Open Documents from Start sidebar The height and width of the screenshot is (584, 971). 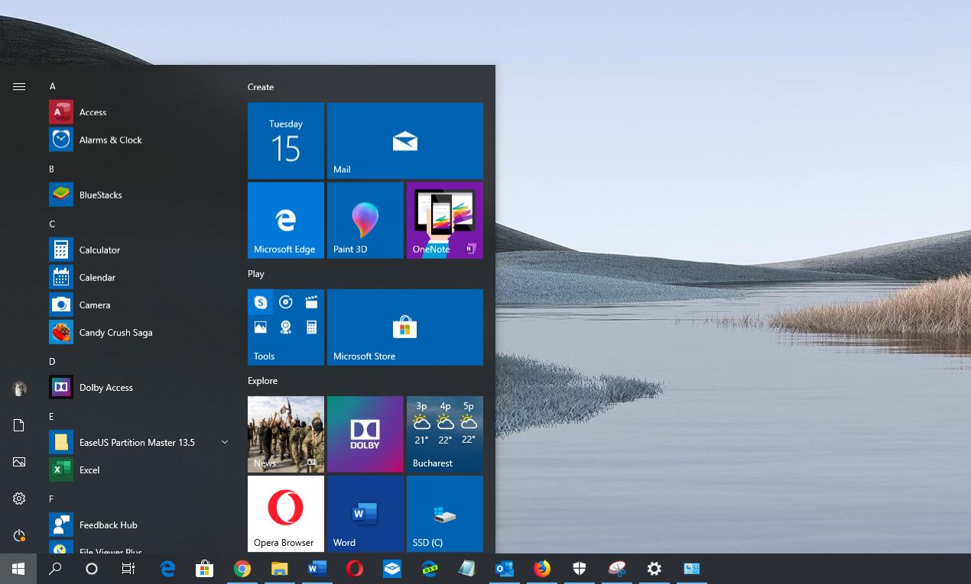point(19,425)
